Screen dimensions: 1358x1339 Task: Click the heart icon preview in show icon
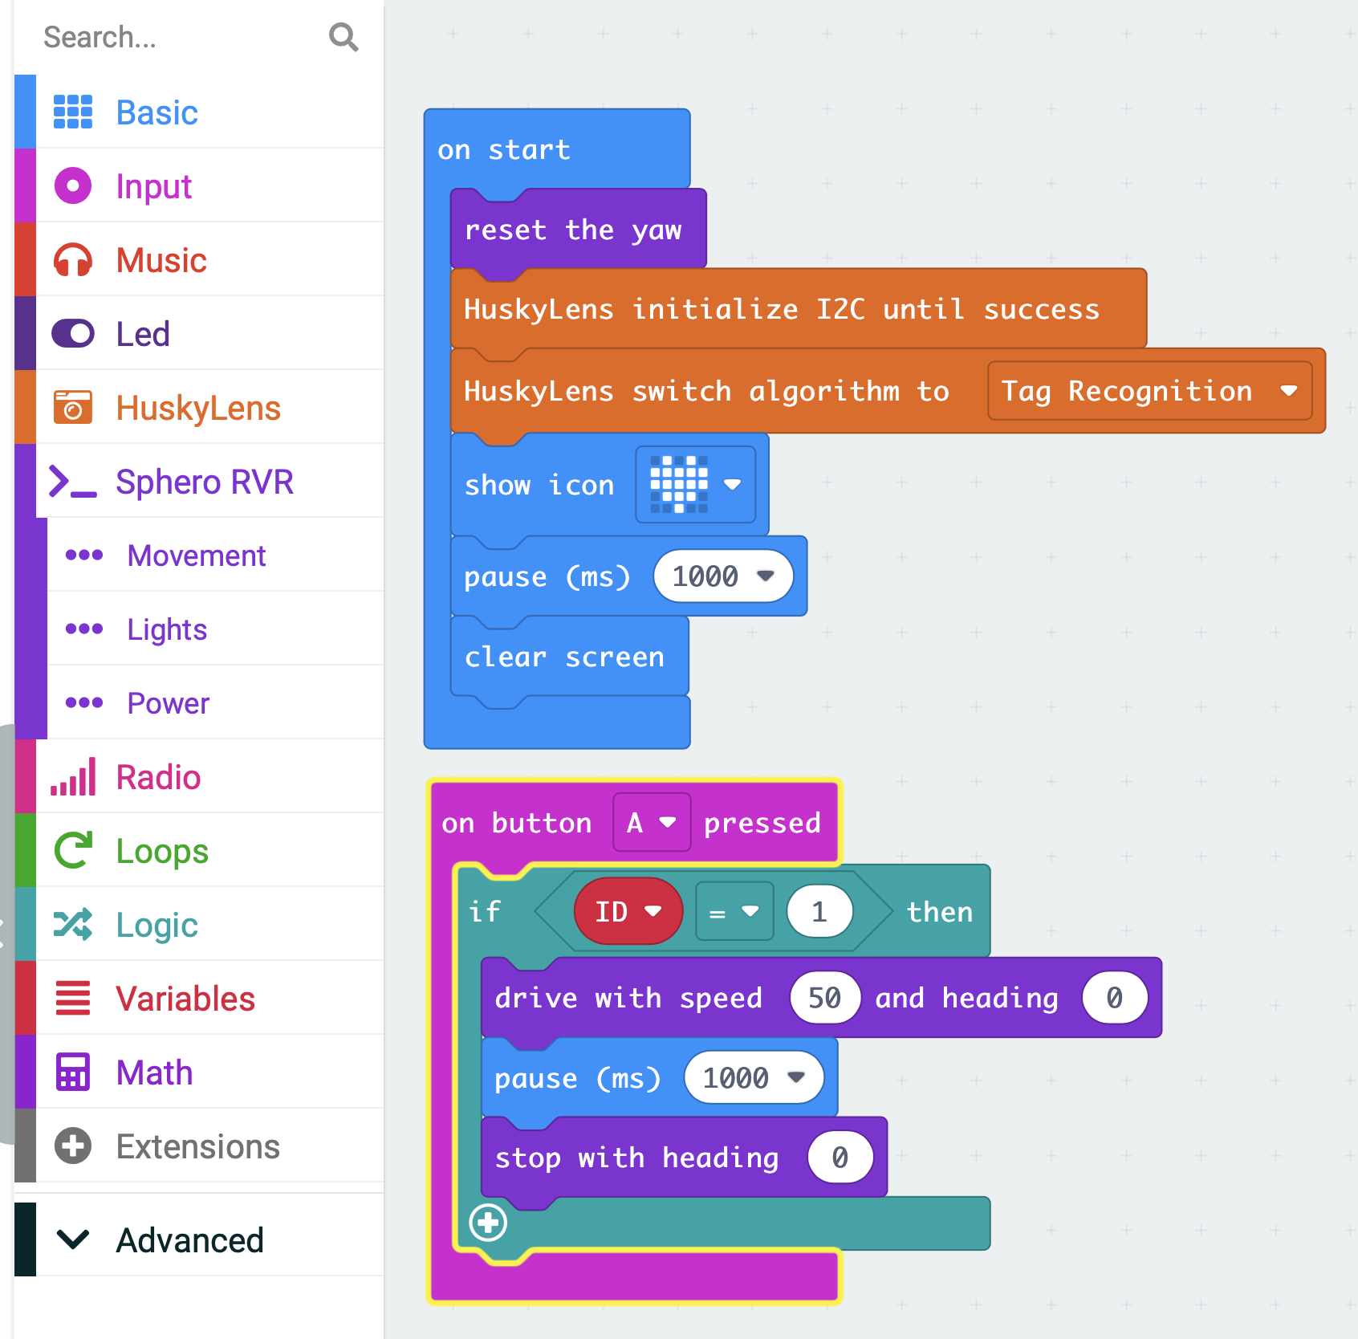pyautogui.click(x=679, y=484)
